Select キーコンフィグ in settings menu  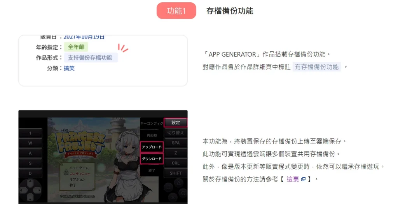click(152, 124)
